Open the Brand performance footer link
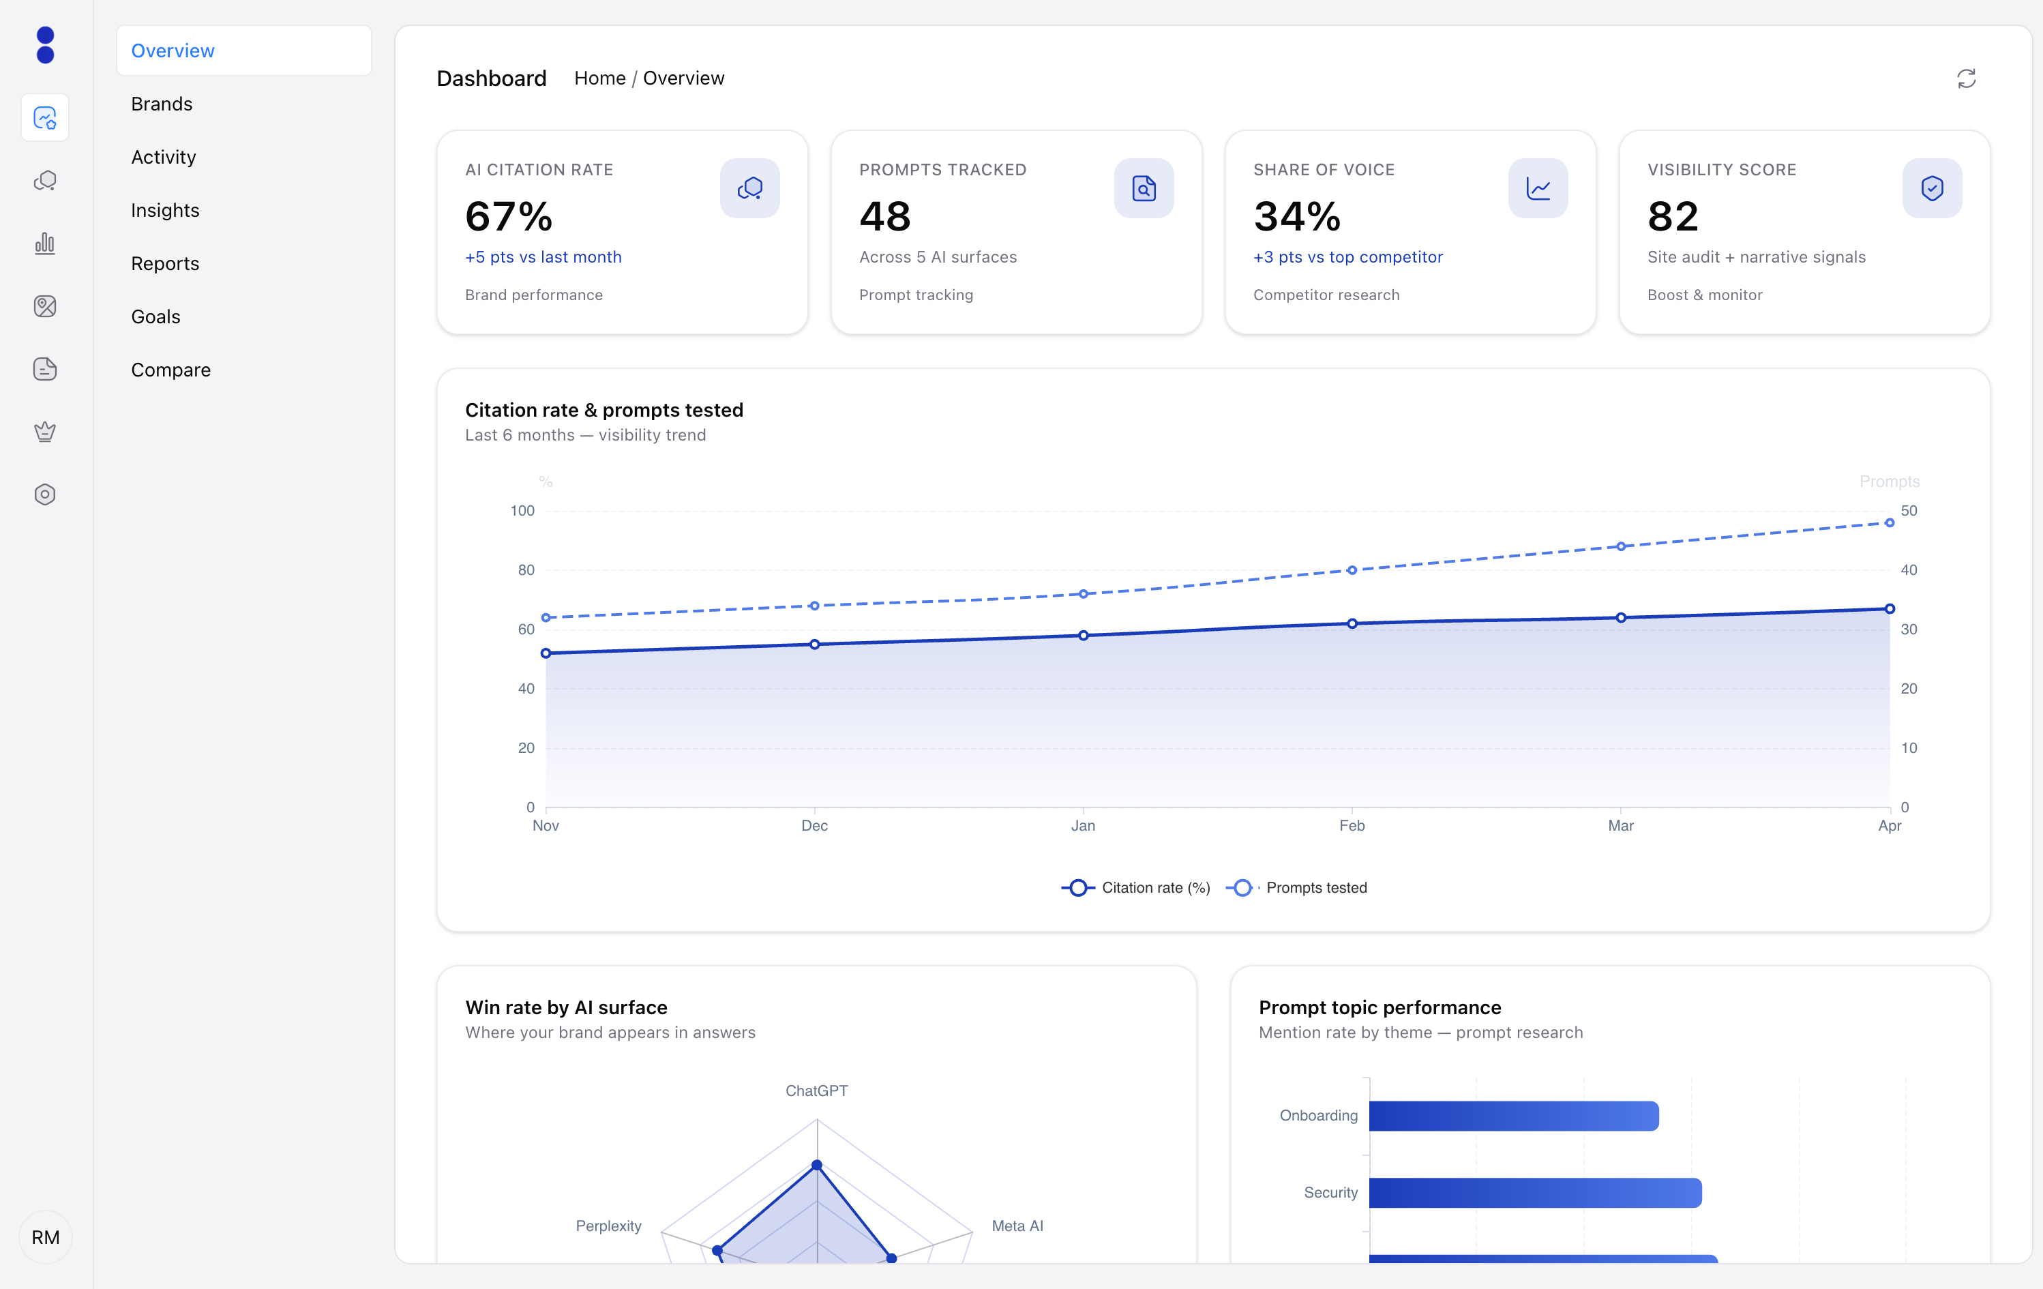The image size is (2043, 1289). (534, 295)
